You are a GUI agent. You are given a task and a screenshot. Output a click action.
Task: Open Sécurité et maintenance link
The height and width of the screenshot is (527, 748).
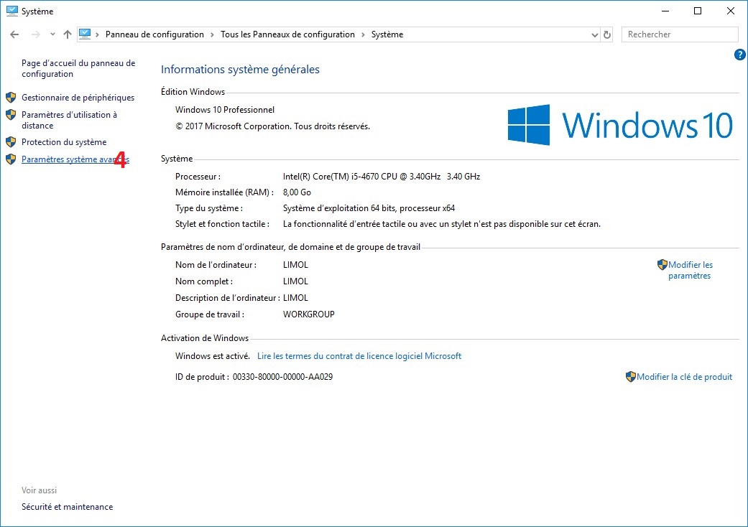point(68,507)
